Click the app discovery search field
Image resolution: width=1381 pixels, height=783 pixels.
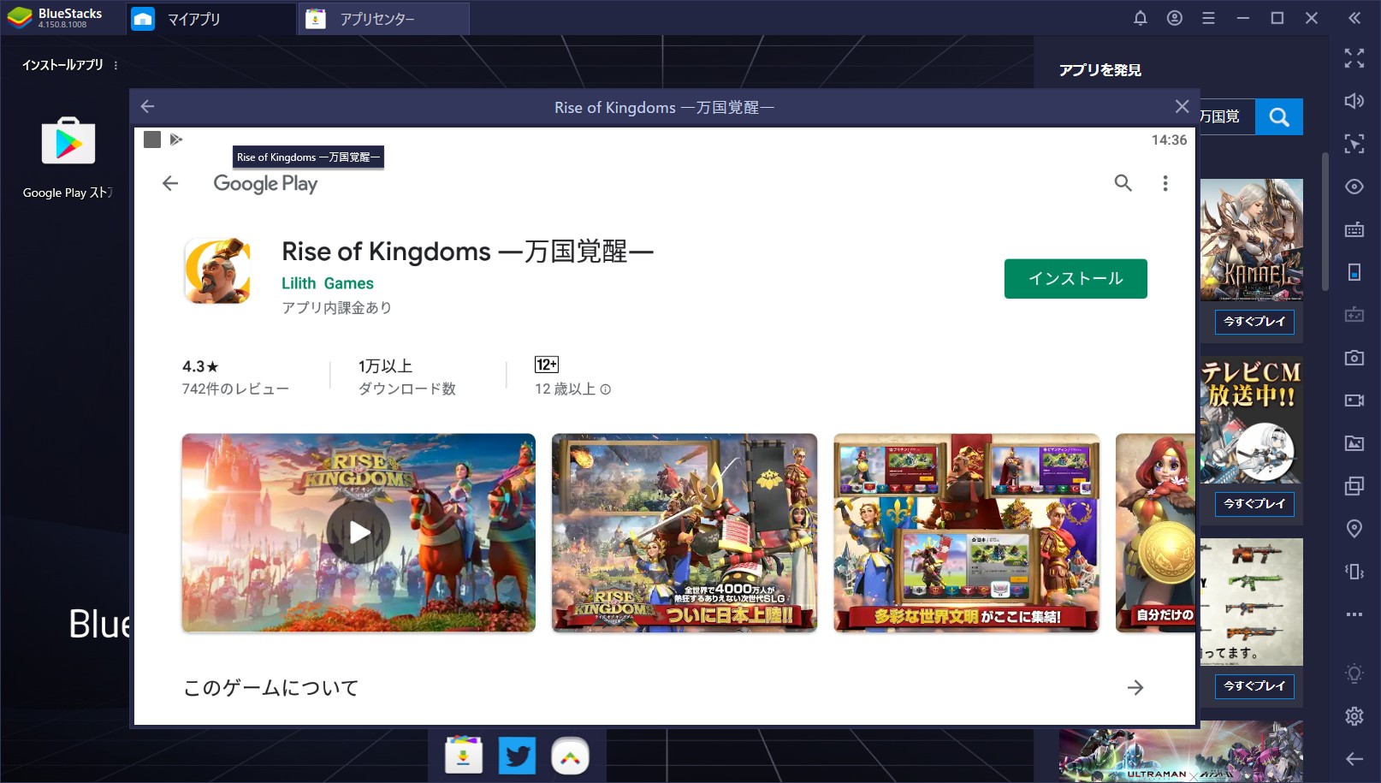pyautogui.click(x=1227, y=116)
